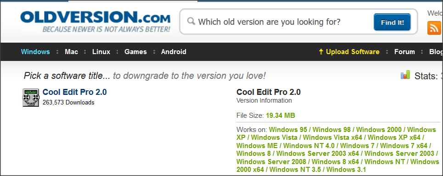Switch to the Linux category
The height and width of the screenshot is (176, 443).
101,52
